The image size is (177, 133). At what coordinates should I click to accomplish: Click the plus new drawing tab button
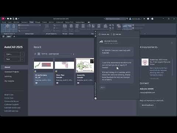14,37
